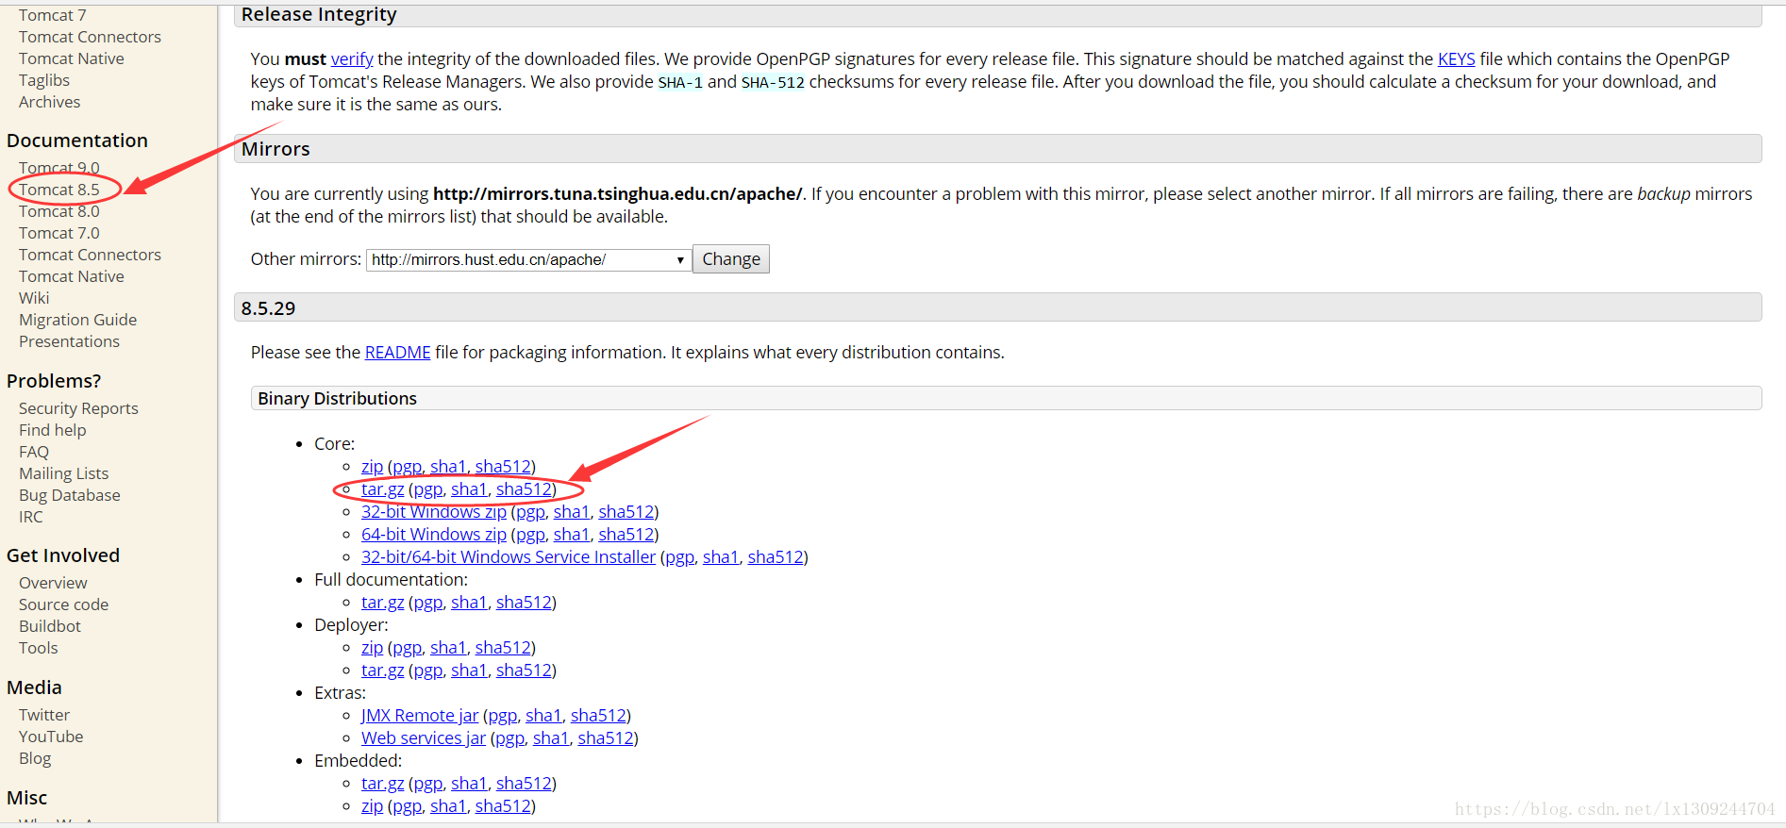
Task: Download the Deployer tar.gz
Action: pos(382,671)
